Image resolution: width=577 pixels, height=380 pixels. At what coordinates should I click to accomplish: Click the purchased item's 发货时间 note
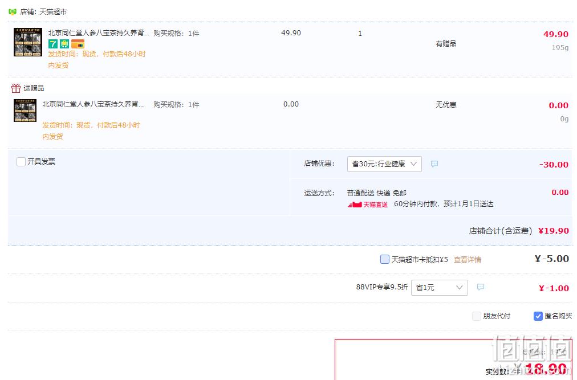[x=97, y=60]
